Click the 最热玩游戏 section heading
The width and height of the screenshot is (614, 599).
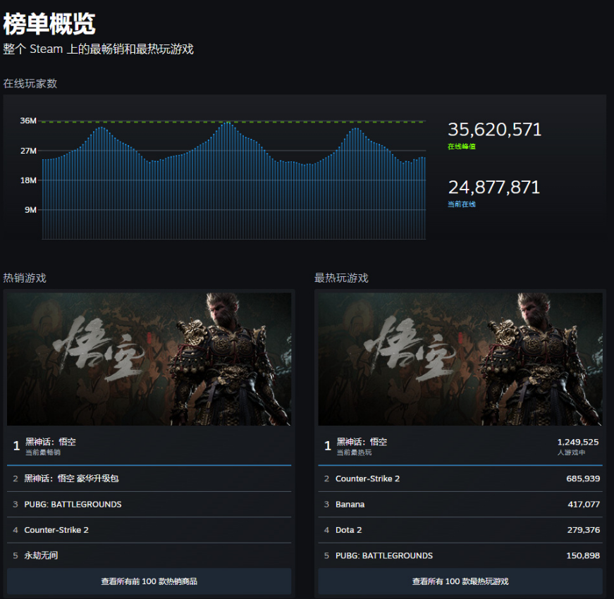coord(341,278)
